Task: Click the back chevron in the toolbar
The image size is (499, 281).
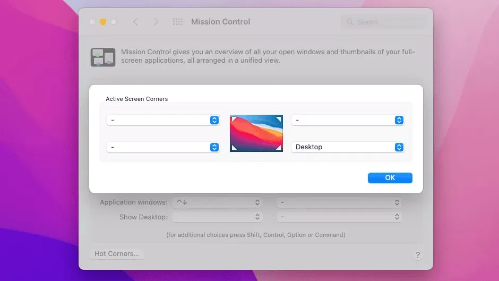Action: (x=135, y=22)
